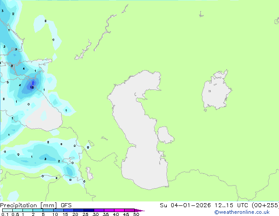Click the '30' legend scale label
This screenshot has height=216, width=279.
pos(95,214)
